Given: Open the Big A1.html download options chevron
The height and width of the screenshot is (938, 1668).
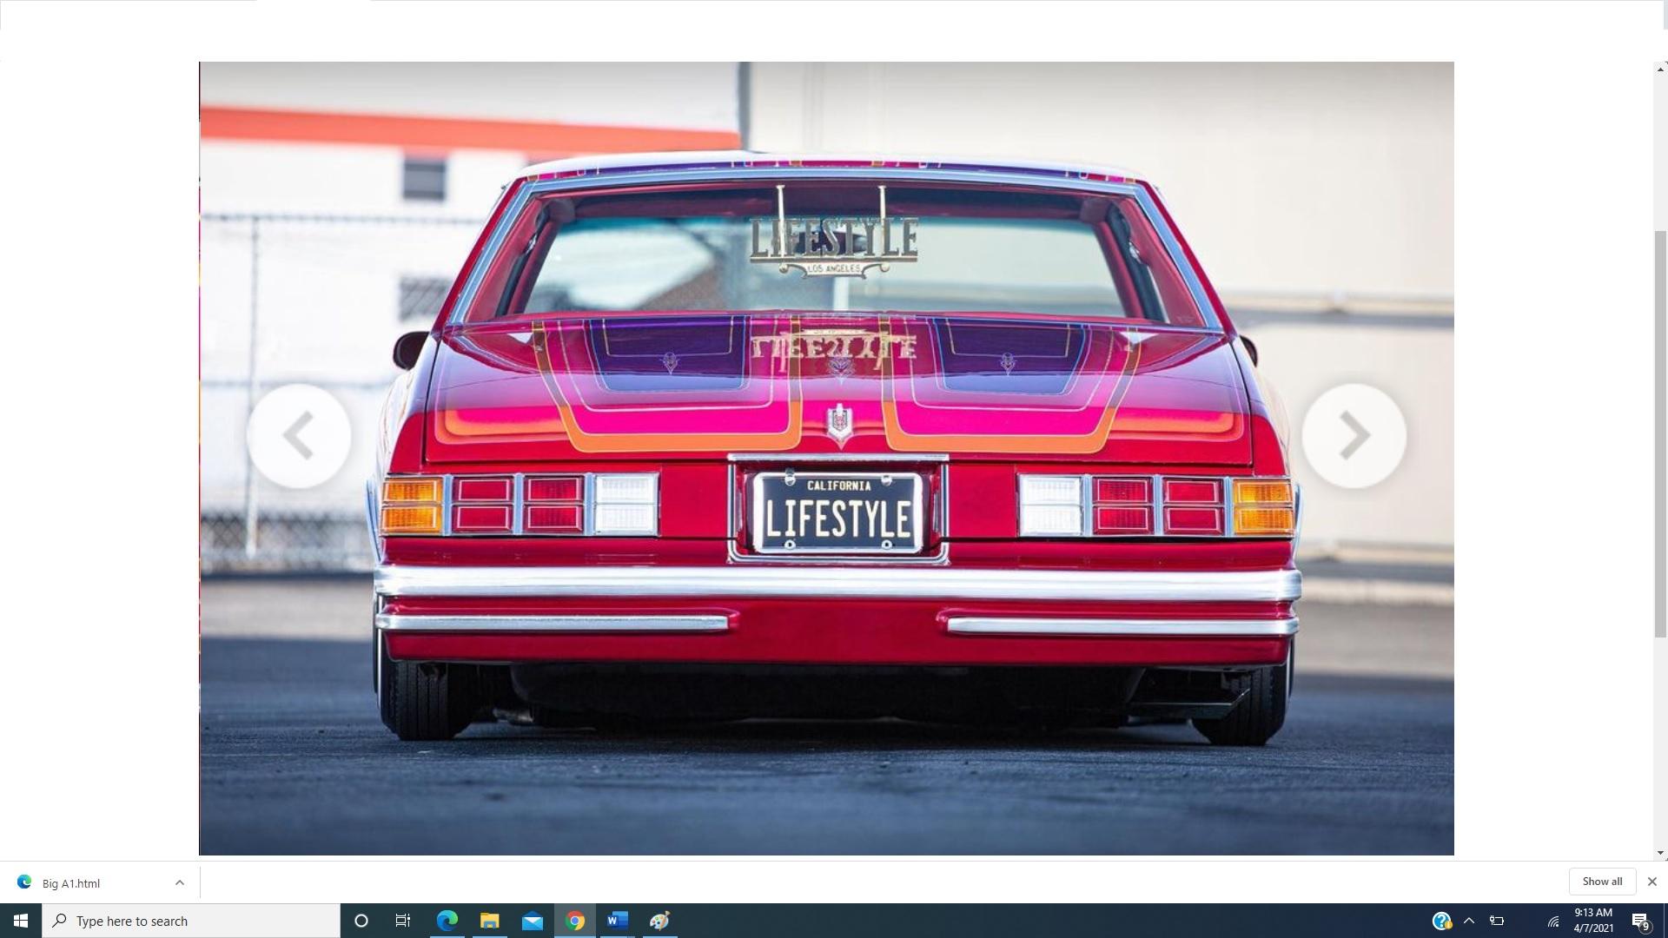Looking at the screenshot, I should tap(180, 882).
